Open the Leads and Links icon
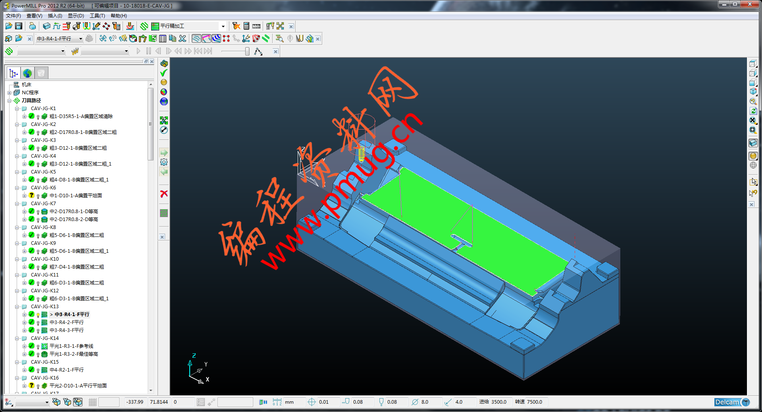The width and height of the screenshot is (762, 412). click(x=87, y=26)
